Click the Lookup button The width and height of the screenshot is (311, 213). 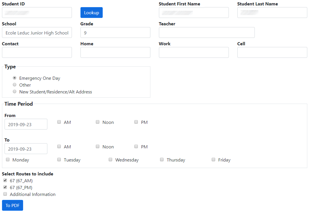(x=91, y=13)
